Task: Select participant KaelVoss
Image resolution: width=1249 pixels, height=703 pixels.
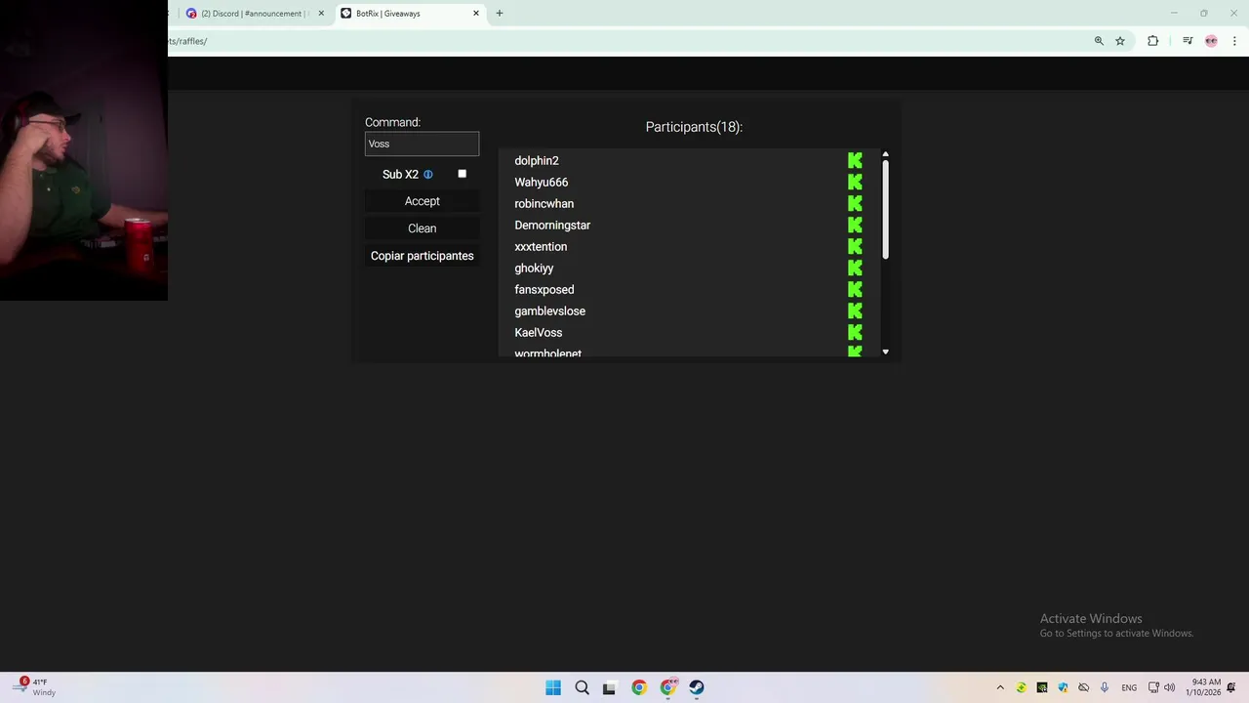Action: click(x=539, y=332)
